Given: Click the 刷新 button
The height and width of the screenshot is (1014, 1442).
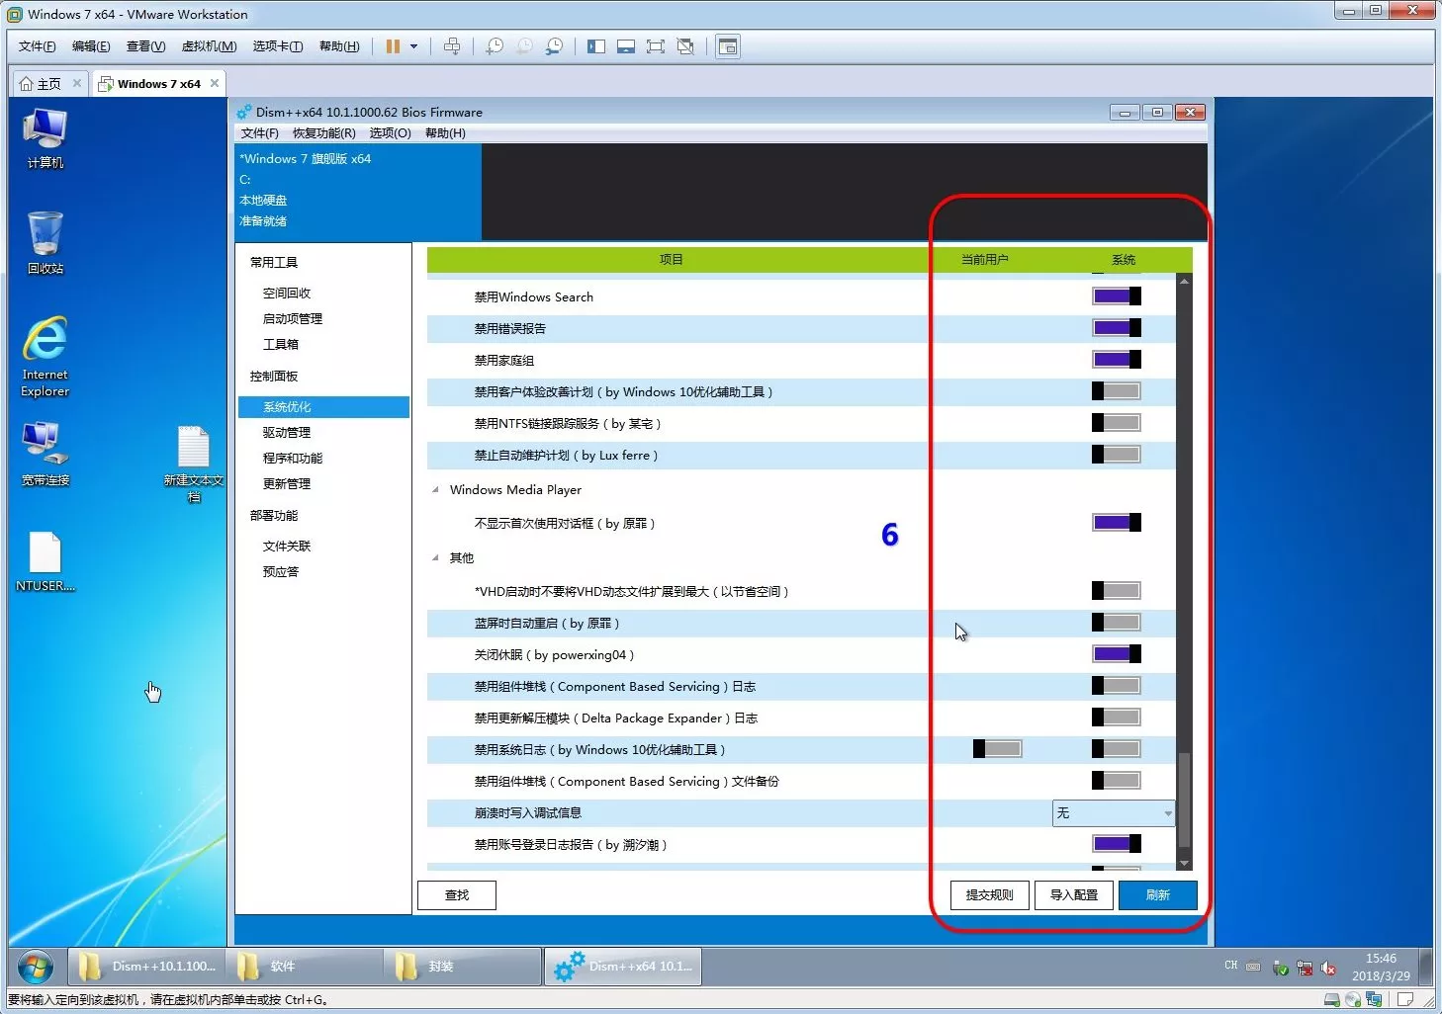Looking at the screenshot, I should pos(1157,895).
